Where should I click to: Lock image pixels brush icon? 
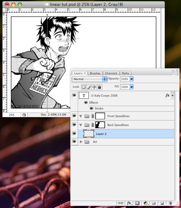(89, 87)
